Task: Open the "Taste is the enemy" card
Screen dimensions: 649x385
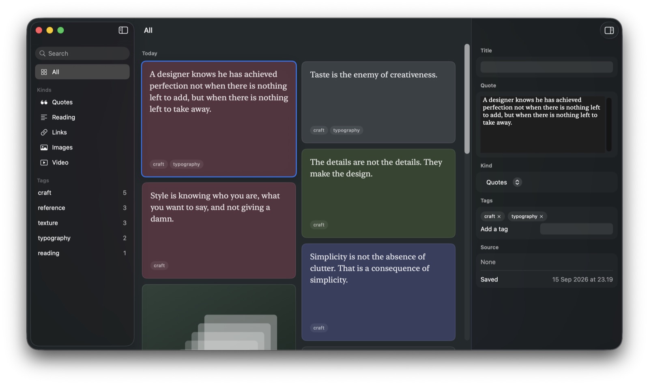Action: coord(378,102)
